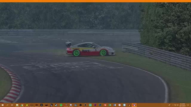Open Adobe Premiere from the taskbar
191x107 pixels.
coord(95,105)
